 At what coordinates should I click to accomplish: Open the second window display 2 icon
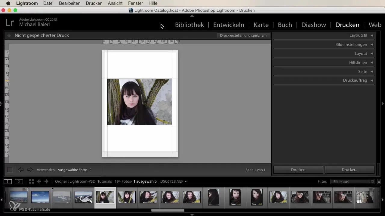click(19, 181)
